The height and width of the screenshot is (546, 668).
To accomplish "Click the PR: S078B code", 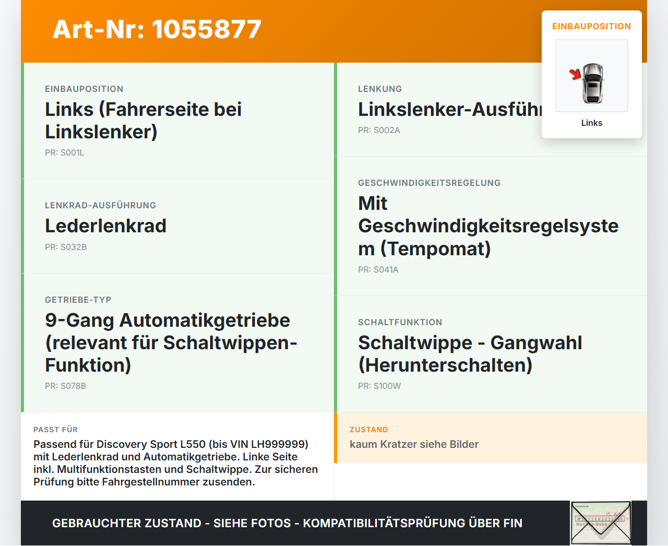I will [x=66, y=386].
